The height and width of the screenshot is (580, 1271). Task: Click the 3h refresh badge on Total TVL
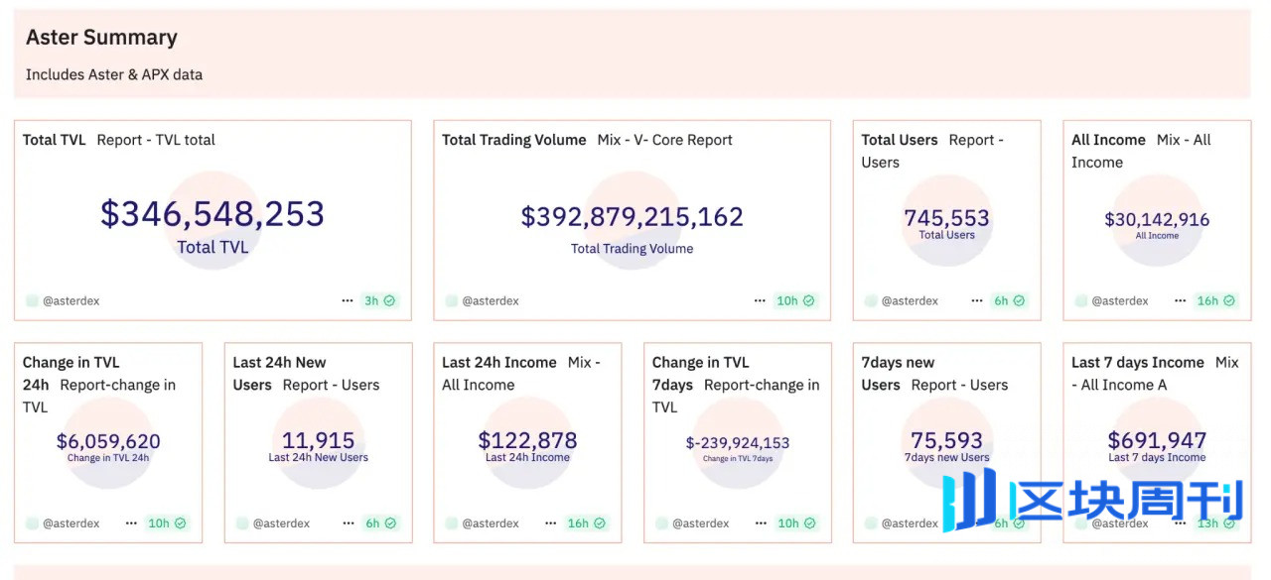click(379, 300)
